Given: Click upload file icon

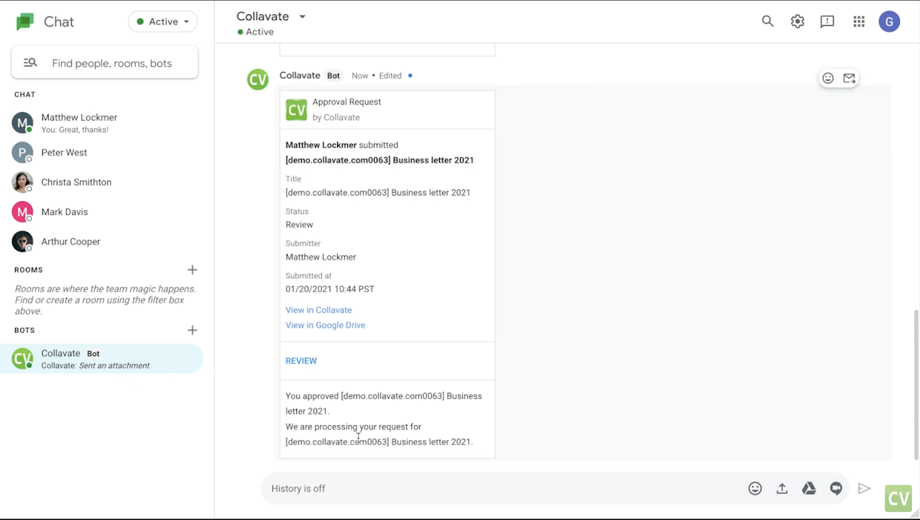Looking at the screenshot, I should click(782, 488).
